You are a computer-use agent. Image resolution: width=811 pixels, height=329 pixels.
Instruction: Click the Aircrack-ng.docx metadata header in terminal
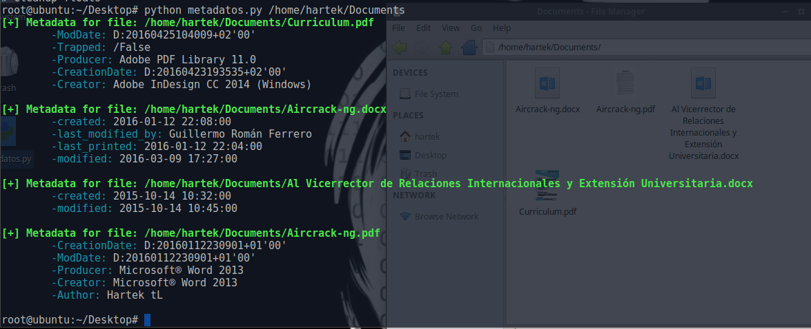tap(193, 109)
